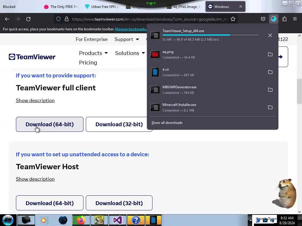302x226 pixels.
Task: Open the blue question mark help taskbar icon
Action: (x=136, y=220)
